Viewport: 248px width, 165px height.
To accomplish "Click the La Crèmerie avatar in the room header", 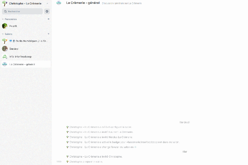I will pos(59,3).
